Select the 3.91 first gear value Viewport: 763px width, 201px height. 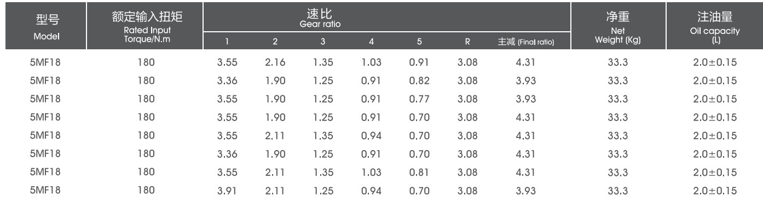click(x=227, y=190)
